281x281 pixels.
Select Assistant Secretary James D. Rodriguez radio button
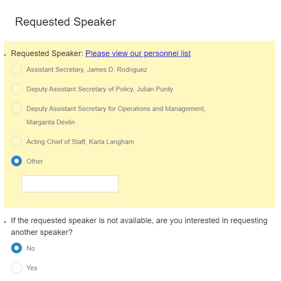17,69
